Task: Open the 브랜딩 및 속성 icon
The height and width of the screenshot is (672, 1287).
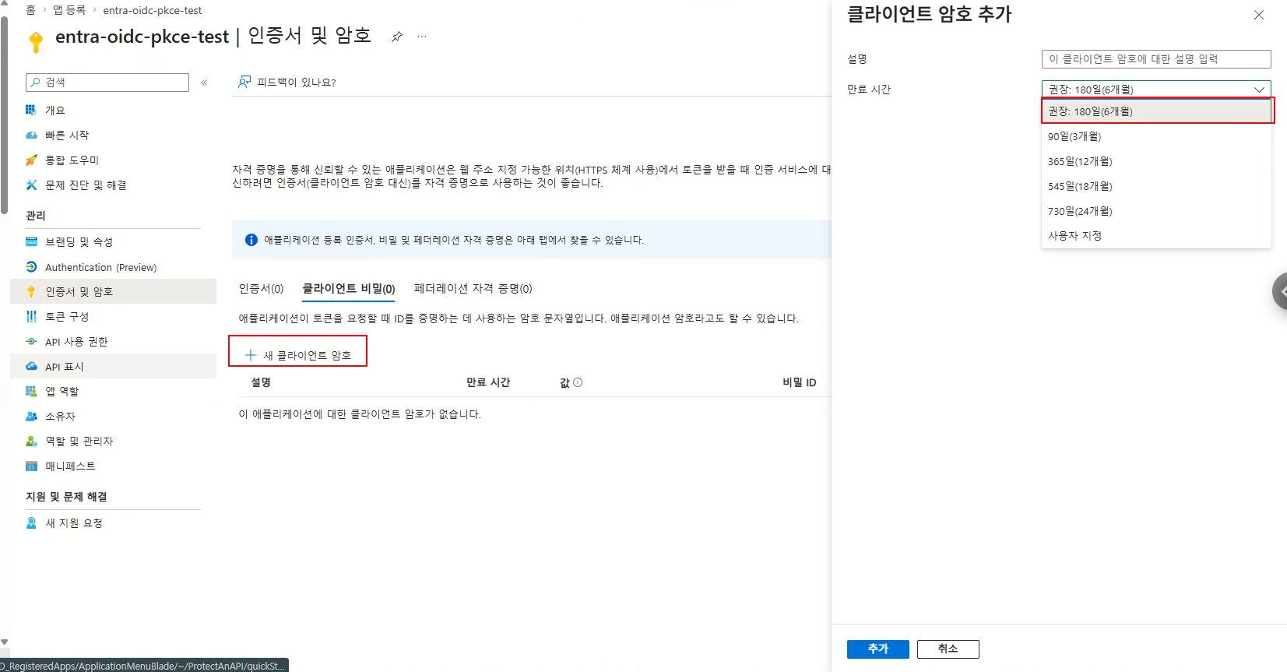Action: coord(31,241)
